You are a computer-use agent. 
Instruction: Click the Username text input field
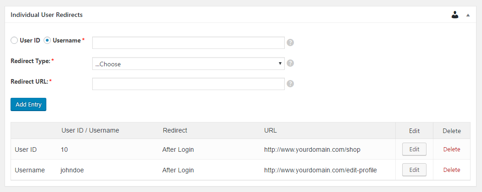(188, 43)
